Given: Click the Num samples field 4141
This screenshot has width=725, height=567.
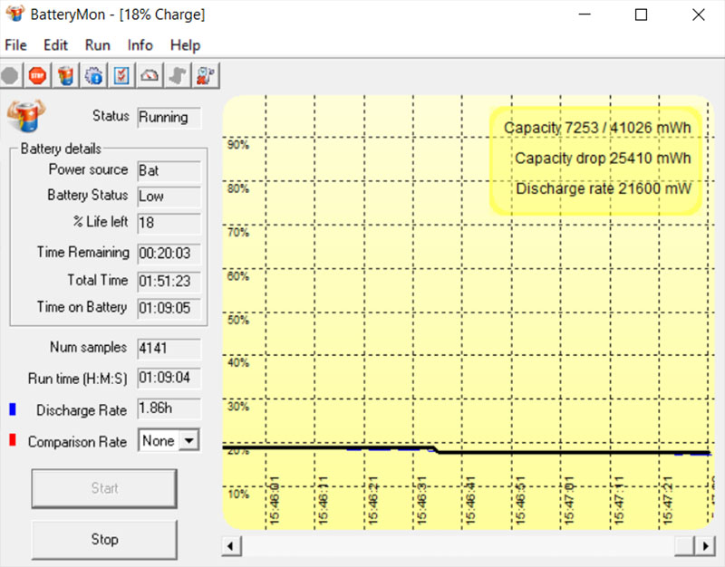Looking at the screenshot, I should point(169,349).
